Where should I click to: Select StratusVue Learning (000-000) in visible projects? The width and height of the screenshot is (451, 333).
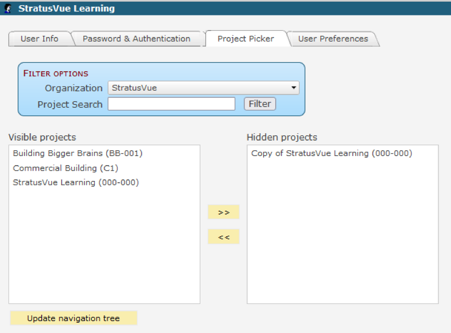click(x=76, y=182)
